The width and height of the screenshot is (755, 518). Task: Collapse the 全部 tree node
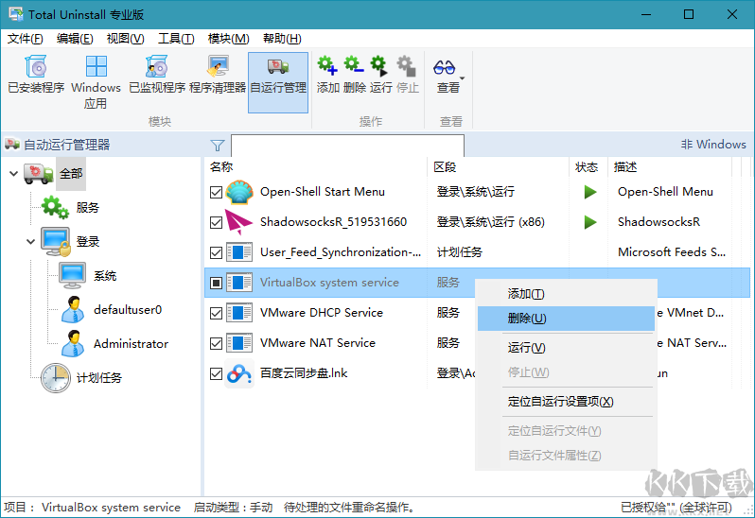13,174
